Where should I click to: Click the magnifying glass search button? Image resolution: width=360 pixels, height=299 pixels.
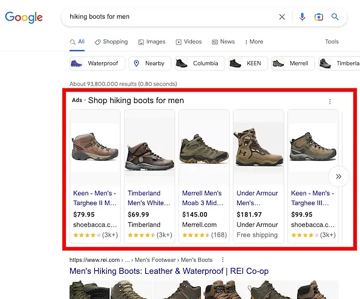[335, 17]
